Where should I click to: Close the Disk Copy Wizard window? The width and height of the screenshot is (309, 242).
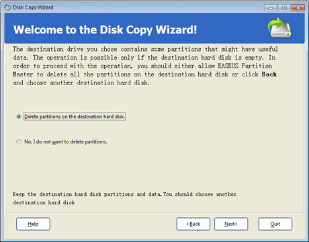click(x=298, y=8)
